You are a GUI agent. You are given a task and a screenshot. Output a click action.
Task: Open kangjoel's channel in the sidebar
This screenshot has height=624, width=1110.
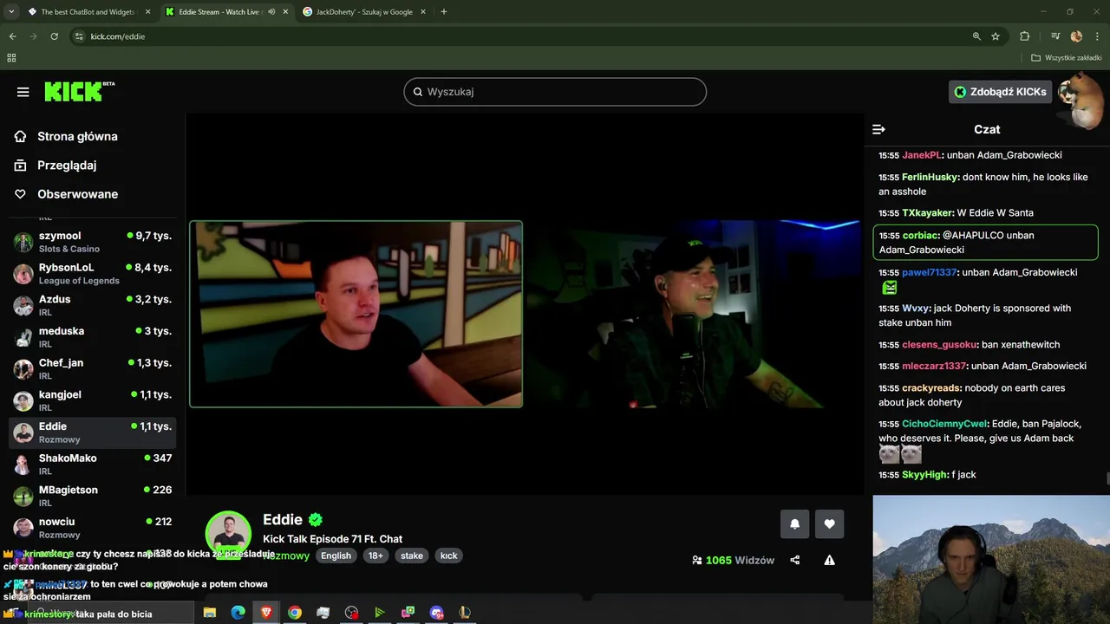click(x=93, y=400)
